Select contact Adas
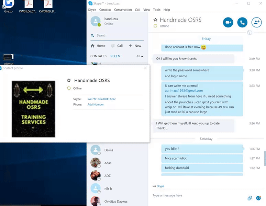The height and width of the screenshot is (206, 266). pyautogui.click(x=117, y=163)
